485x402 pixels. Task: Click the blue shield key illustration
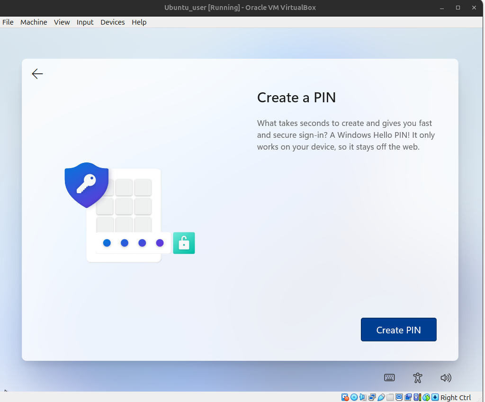pos(87,185)
